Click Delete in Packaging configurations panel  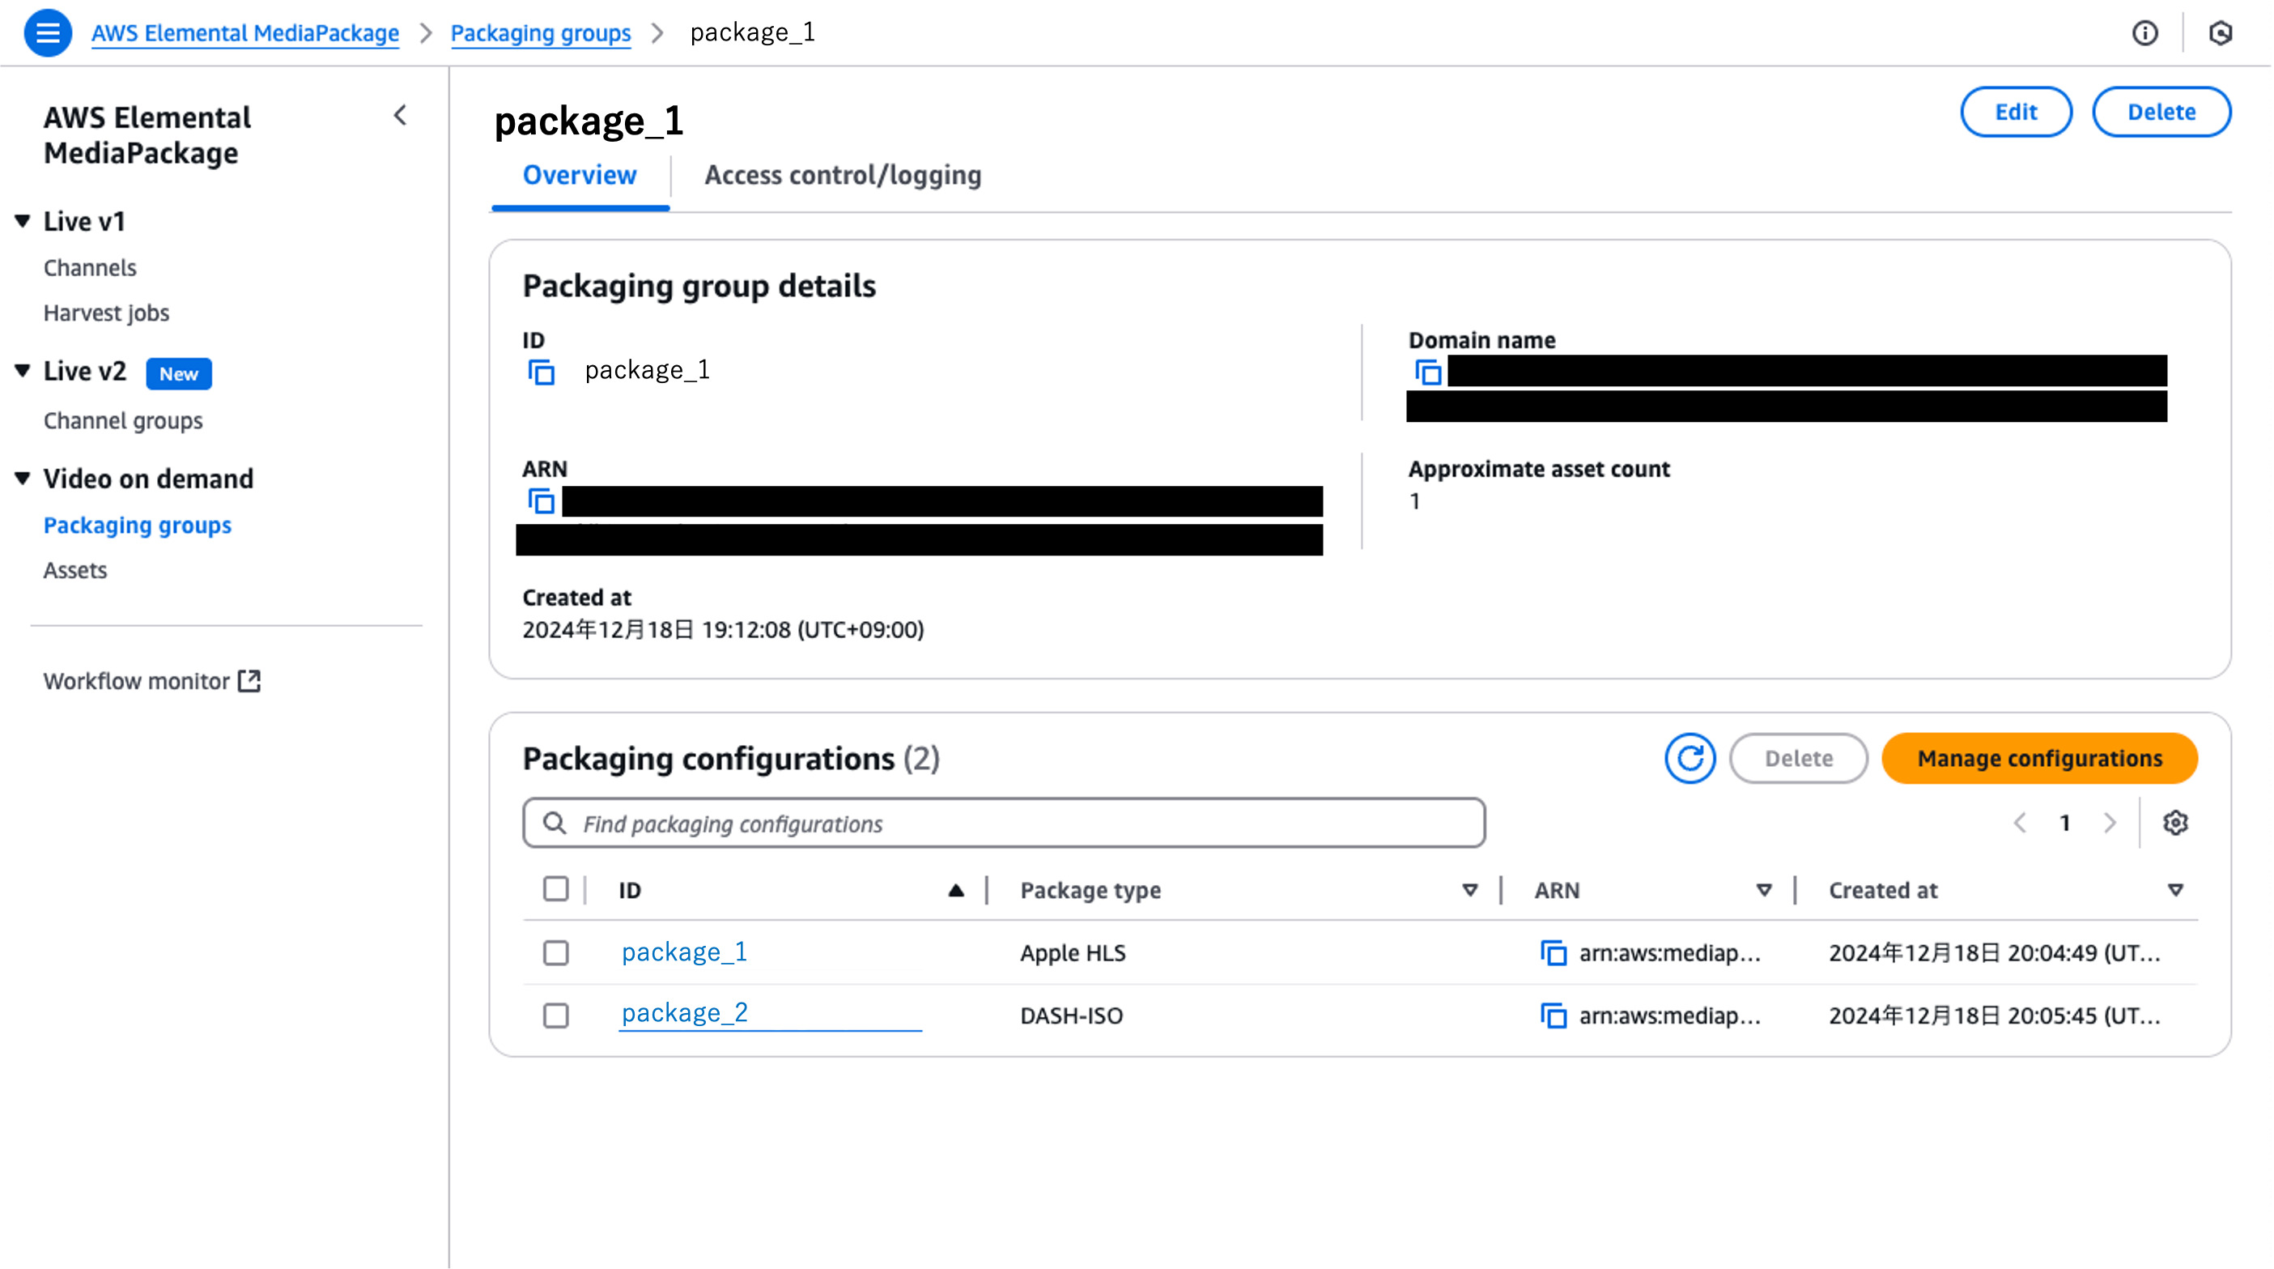click(x=1798, y=758)
